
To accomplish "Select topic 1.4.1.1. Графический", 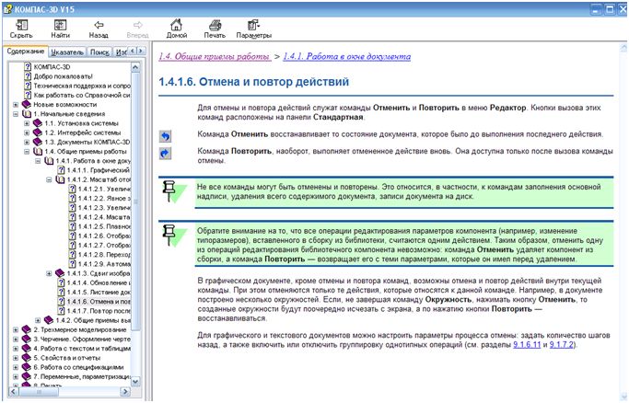I will pos(99,170).
